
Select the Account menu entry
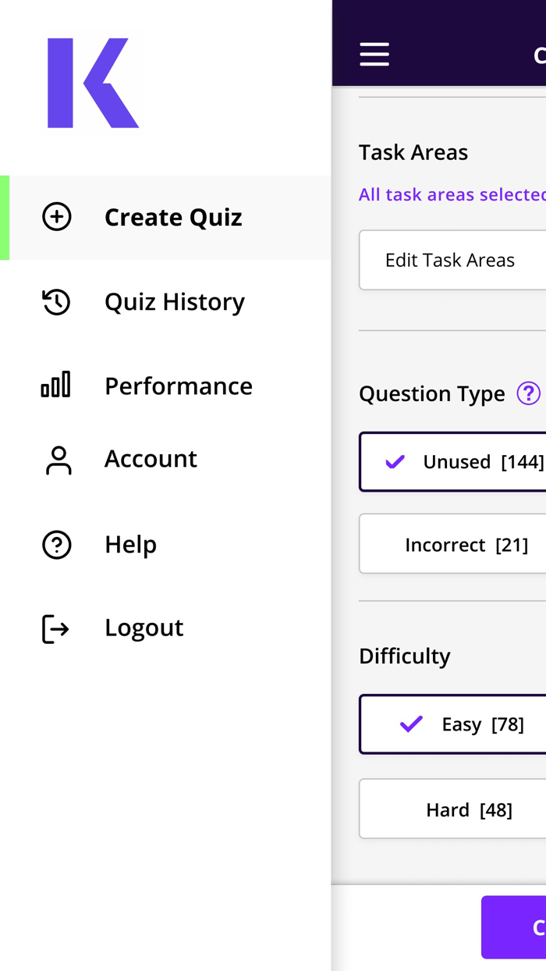[x=151, y=458]
